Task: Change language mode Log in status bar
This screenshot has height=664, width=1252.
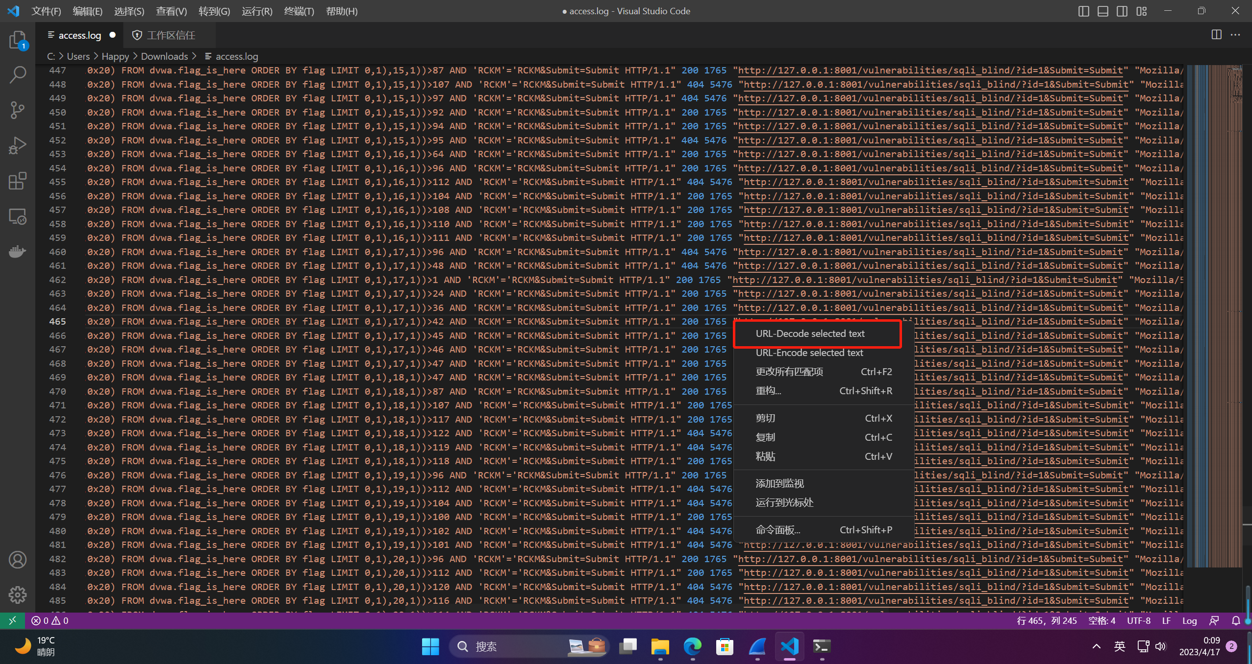Action: point(1189,620)
